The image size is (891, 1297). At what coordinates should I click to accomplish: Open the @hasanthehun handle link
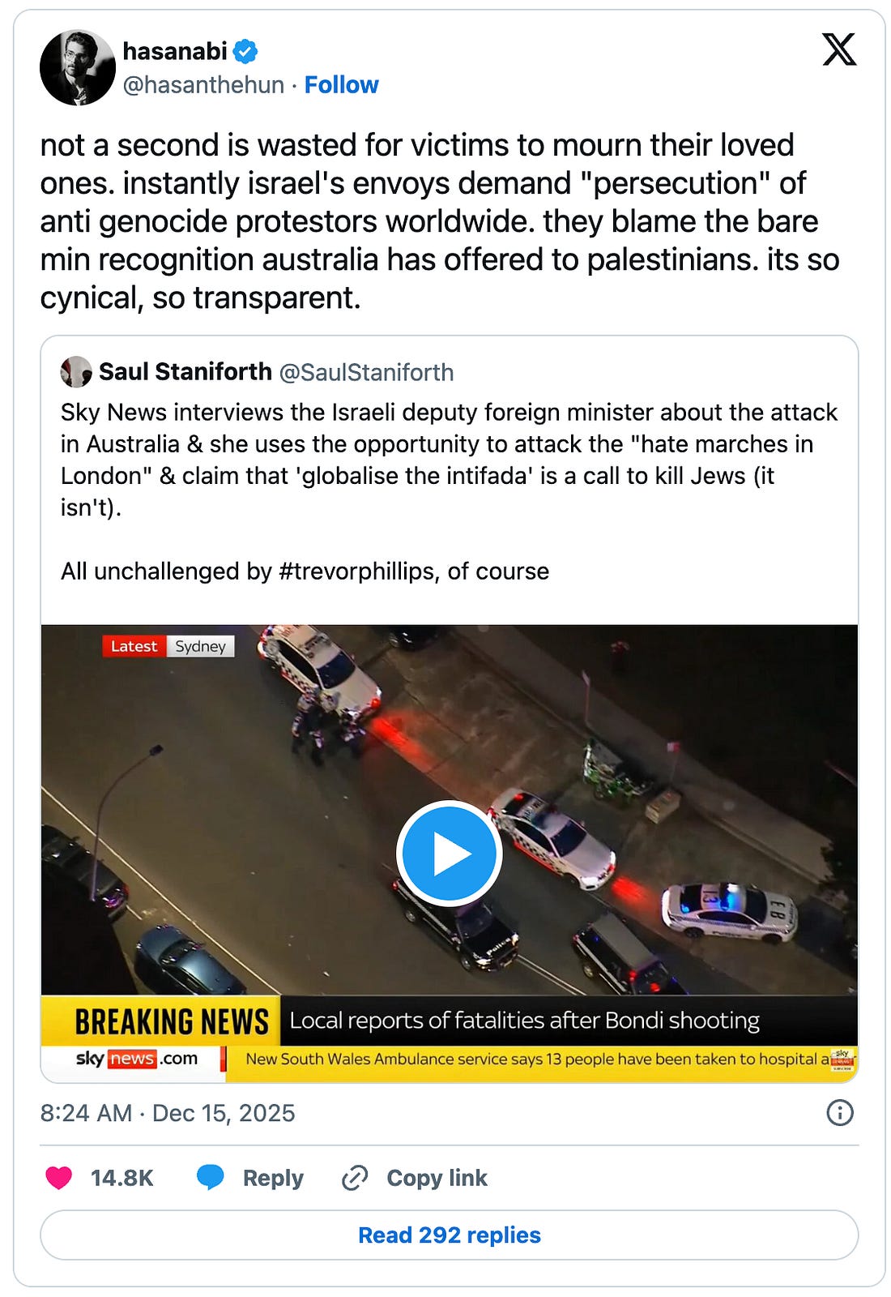click(x=203, y=84)
